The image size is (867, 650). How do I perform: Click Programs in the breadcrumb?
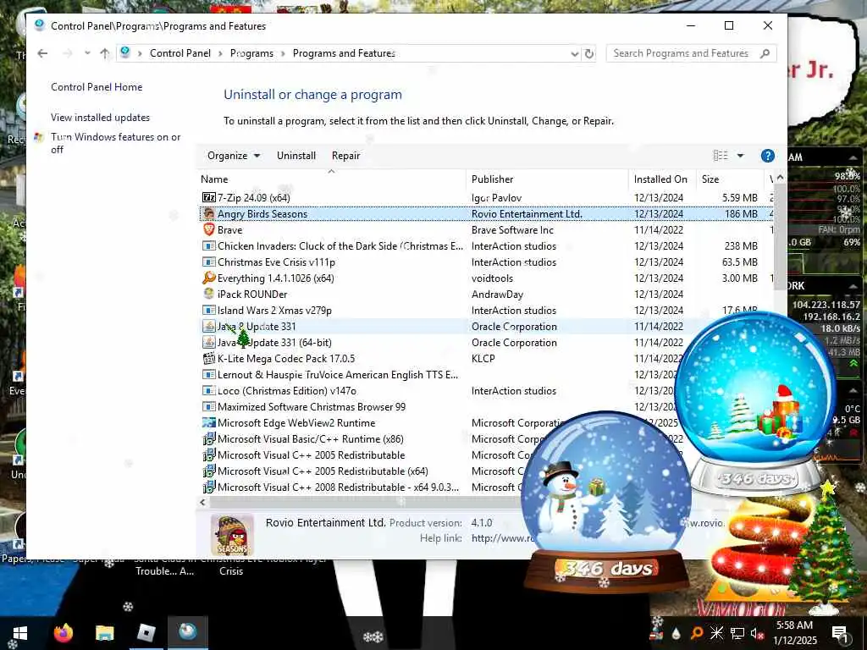(x=251, y=53)
